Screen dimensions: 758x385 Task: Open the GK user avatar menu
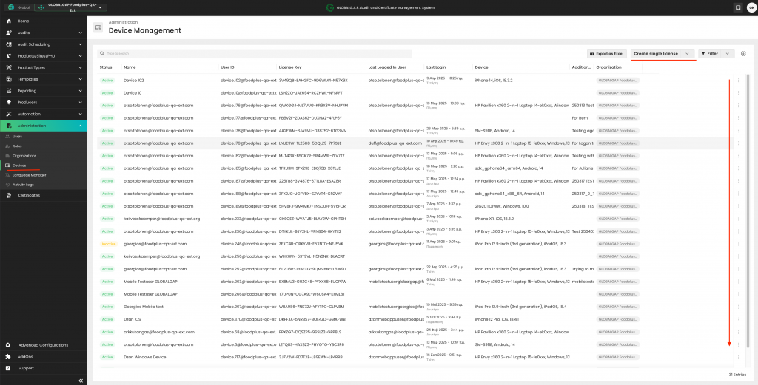click(x=751, y=8)
